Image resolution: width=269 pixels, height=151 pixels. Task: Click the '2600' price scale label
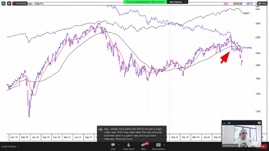[258, 23]
